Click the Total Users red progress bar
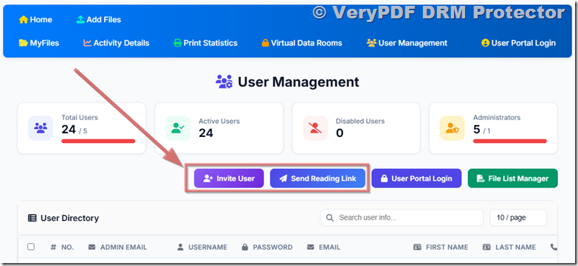 pyautogui.click(x=98, y=141)
